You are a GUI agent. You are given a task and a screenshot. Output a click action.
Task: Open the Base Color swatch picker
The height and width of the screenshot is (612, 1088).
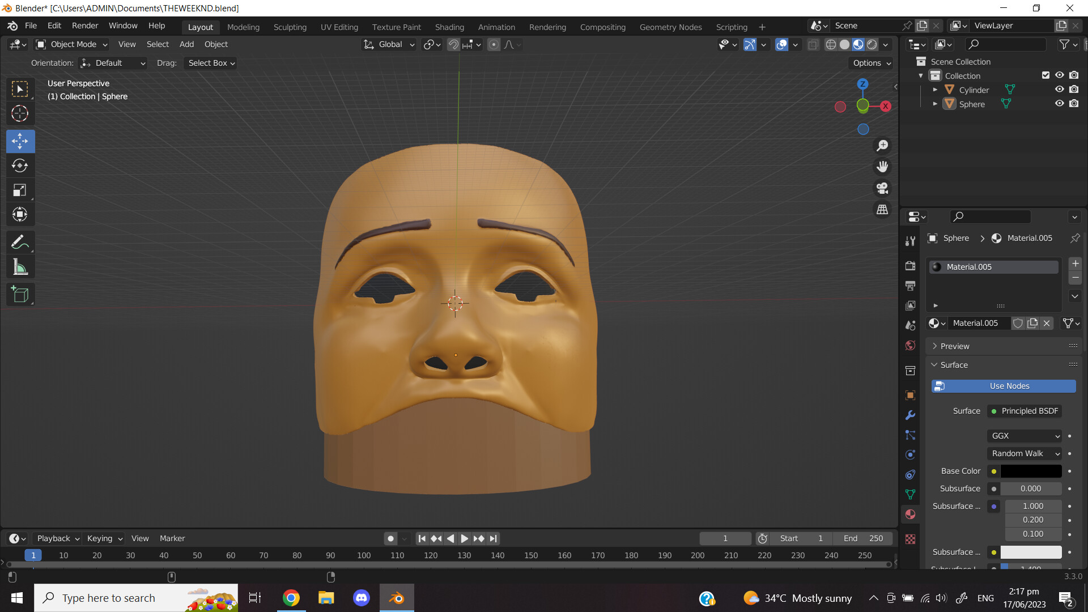click(x=1031, y=471)
